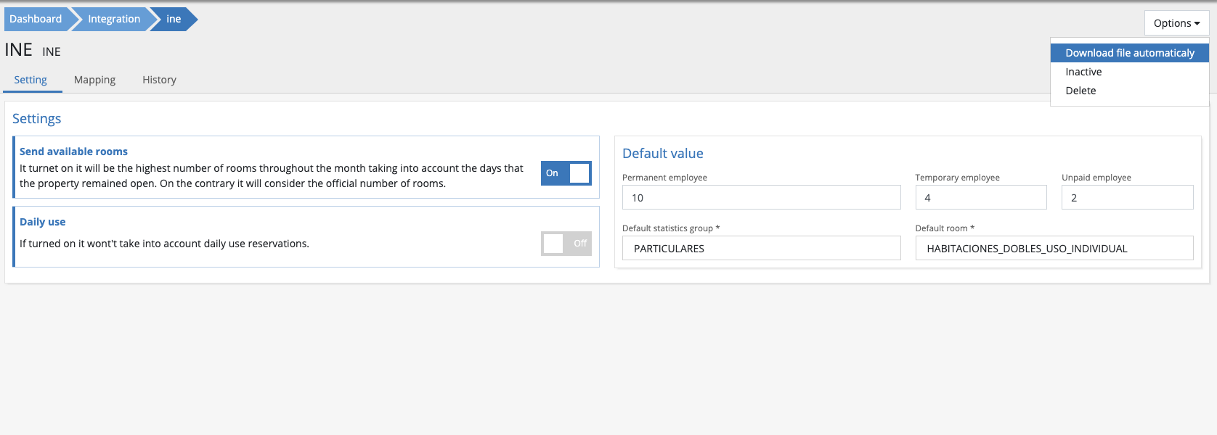View the History tab
Image resolution: width=1217 pixels, height=435 pixels.
[x=159, y=80]
